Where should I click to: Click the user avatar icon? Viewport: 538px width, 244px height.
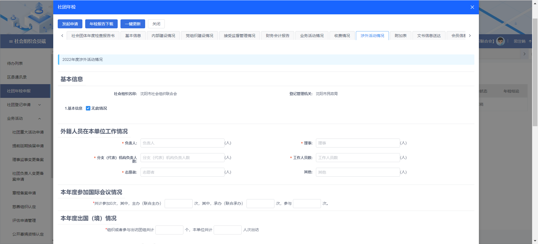point(500,41)
